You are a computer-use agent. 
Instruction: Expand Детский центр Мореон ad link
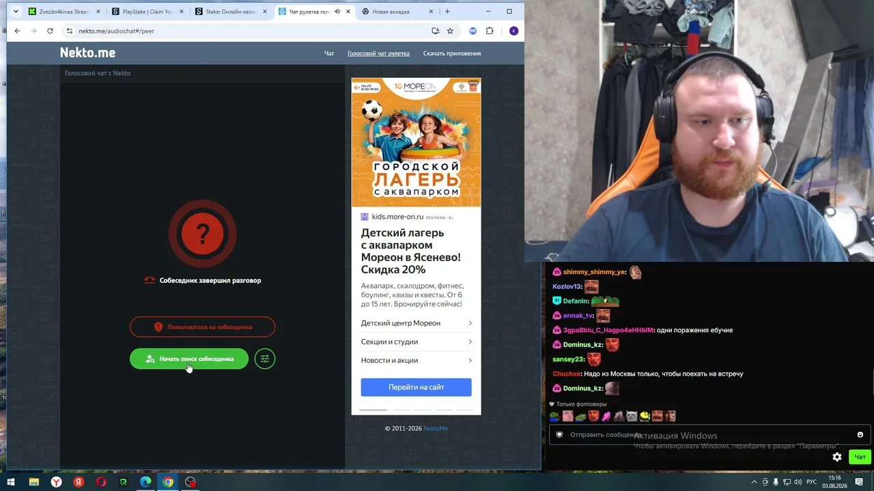416,323
